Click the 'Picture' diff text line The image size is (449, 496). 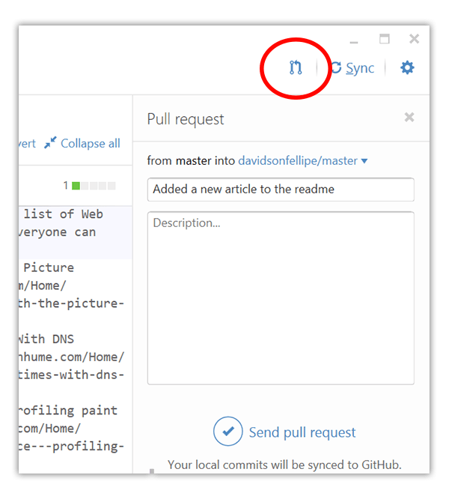tap(49, 267)
